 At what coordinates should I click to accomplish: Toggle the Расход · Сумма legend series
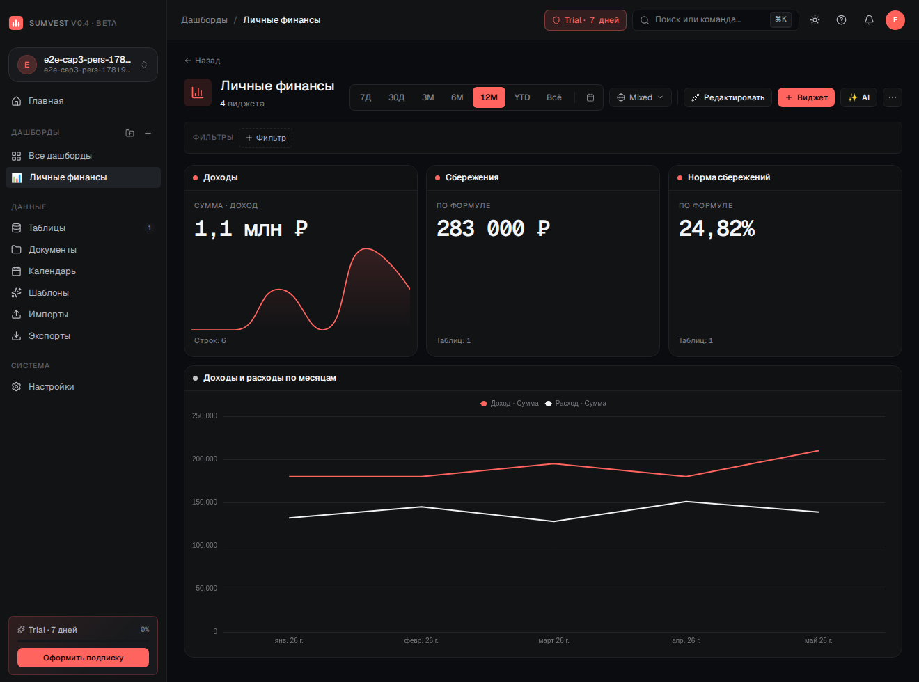pos(576,404)
